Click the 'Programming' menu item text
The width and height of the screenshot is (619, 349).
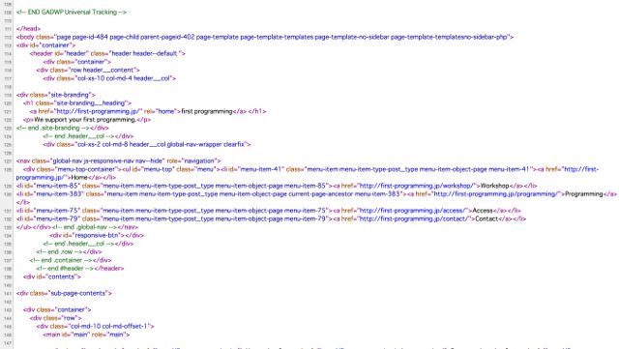point(584,194)
